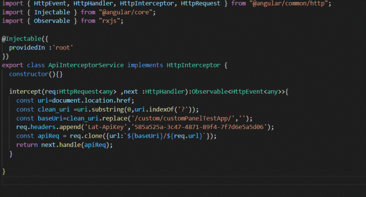Click the "rxjs" import string

[109, 21]
